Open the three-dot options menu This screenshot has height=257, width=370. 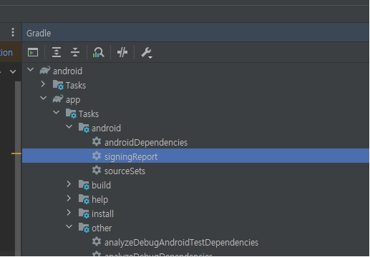pos(13,32)
